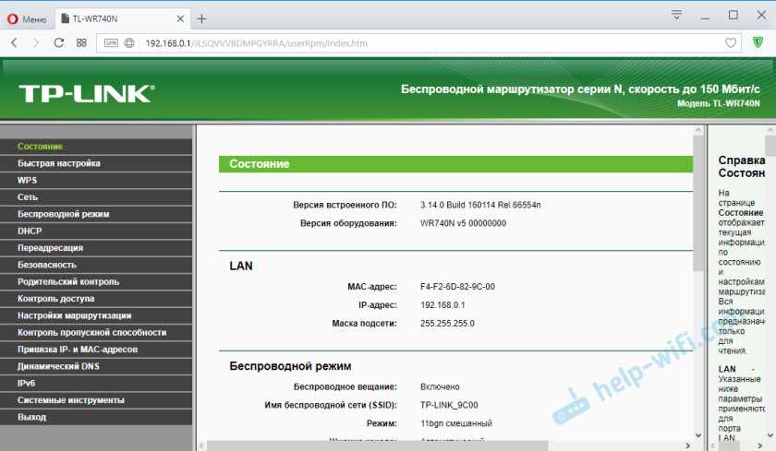Open the ad blocker shield icon
The image size is (776, 451).
point(758,42)
